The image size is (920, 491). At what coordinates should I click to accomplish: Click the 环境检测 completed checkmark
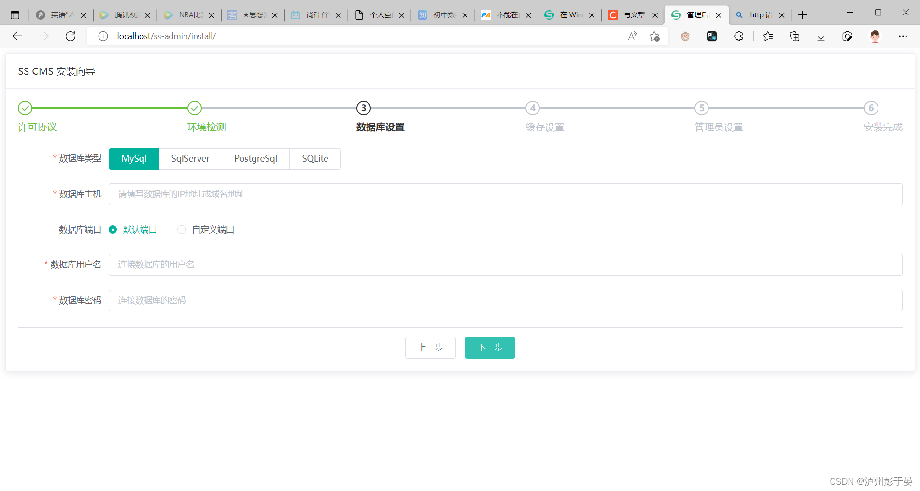click(x=194, y=108)
